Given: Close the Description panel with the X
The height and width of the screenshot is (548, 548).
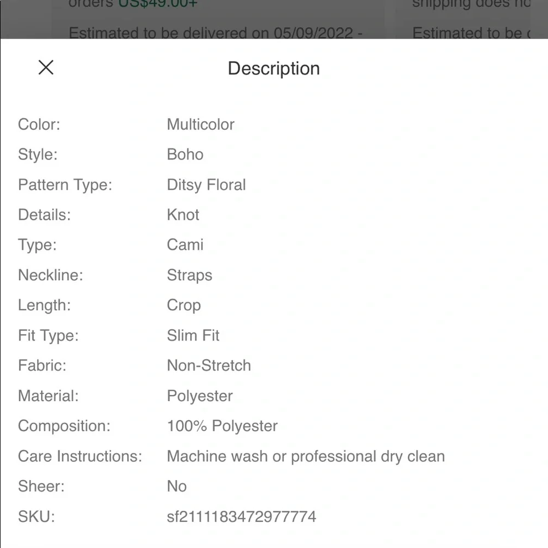Looking at the screenshot, I should [x=46, y=67].
